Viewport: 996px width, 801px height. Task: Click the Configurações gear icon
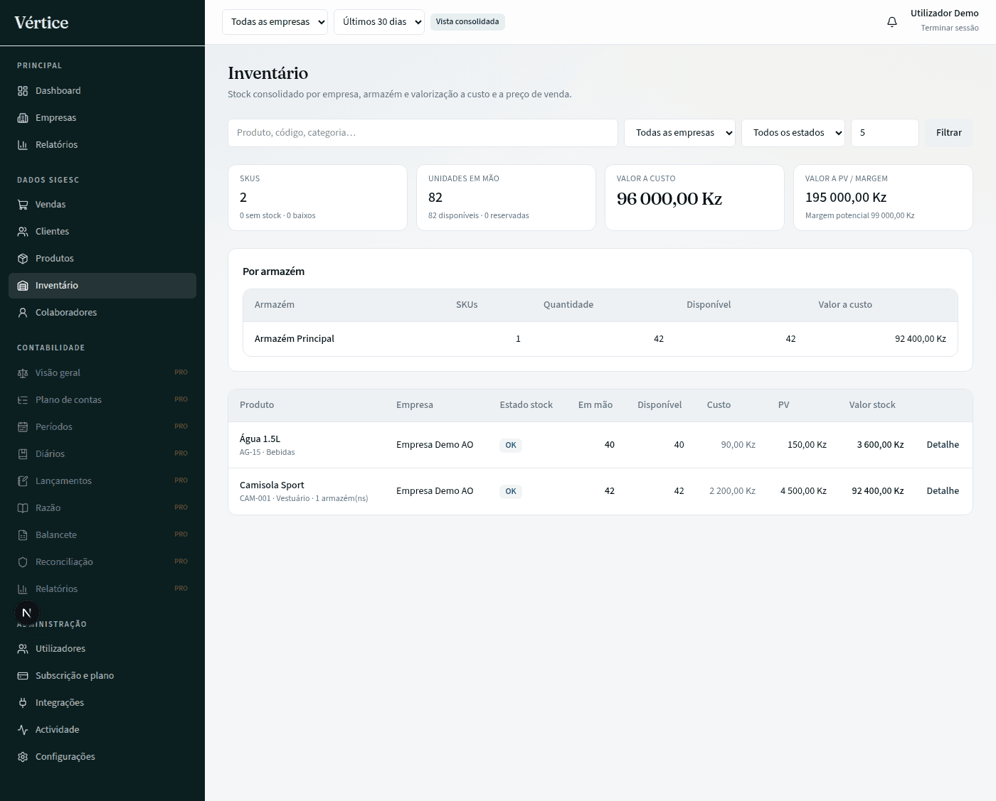tap(23, 757)
